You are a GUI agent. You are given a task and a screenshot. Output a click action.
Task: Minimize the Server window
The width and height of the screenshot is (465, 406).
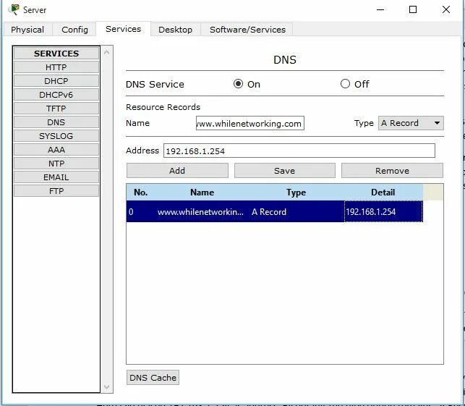pos(380,9)
